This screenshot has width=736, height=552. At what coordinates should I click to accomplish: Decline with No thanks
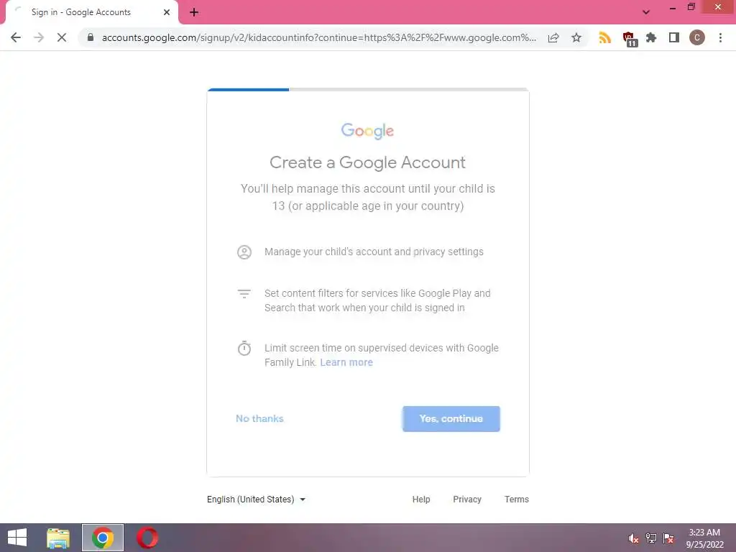(259, 419)
